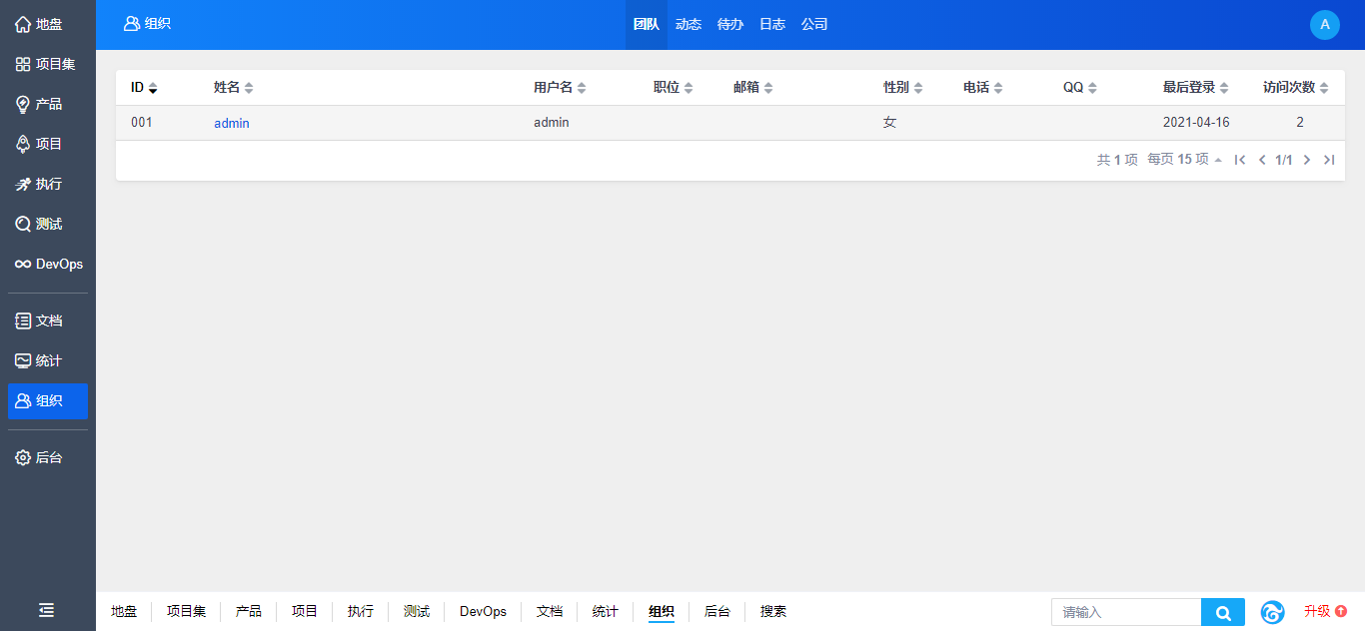Click 搜索 in the bottom bar
This screenshot has height=631, width=1365.
[773, 611]
